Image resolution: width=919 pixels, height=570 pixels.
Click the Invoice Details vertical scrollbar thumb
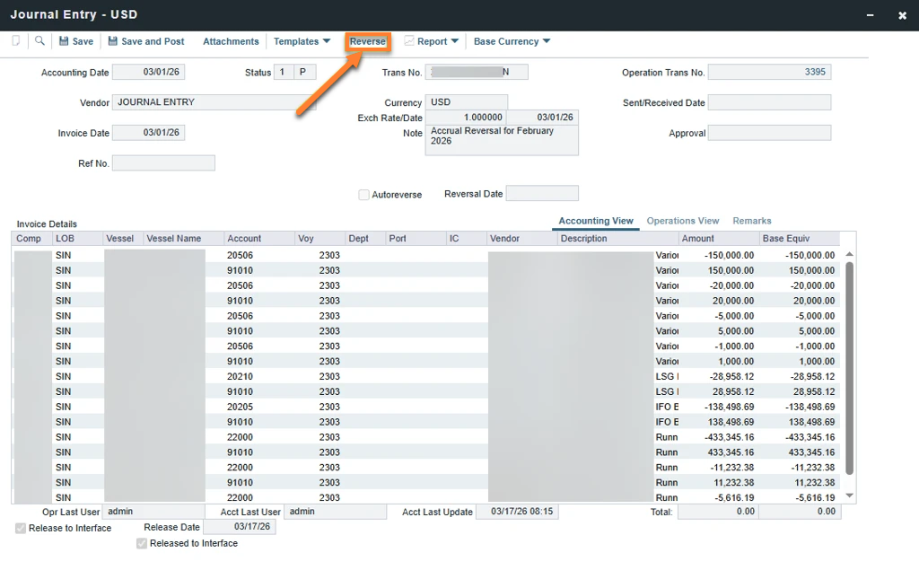[849, 368]
